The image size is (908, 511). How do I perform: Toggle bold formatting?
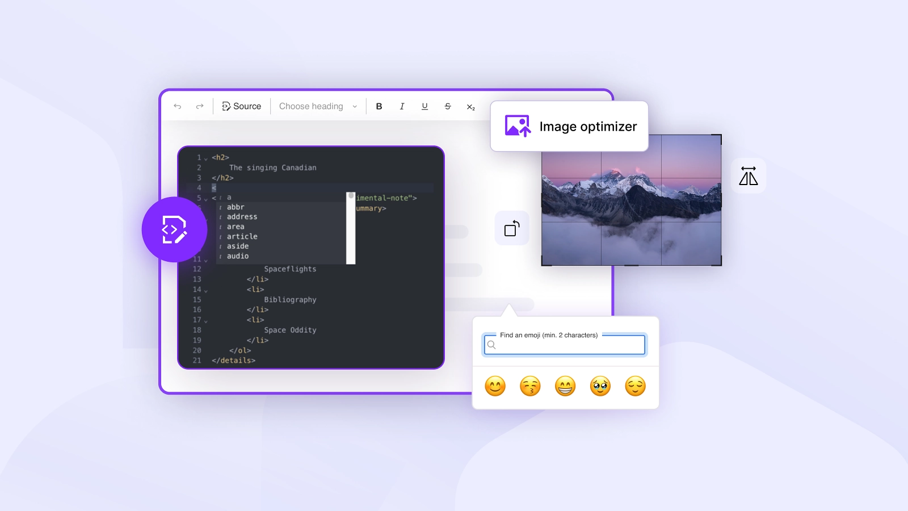pyautogui.click(x=379, y=106)
